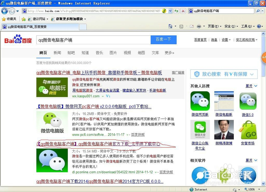Open the 页面 (Page) dropdown menu

[x=214, y=26]
